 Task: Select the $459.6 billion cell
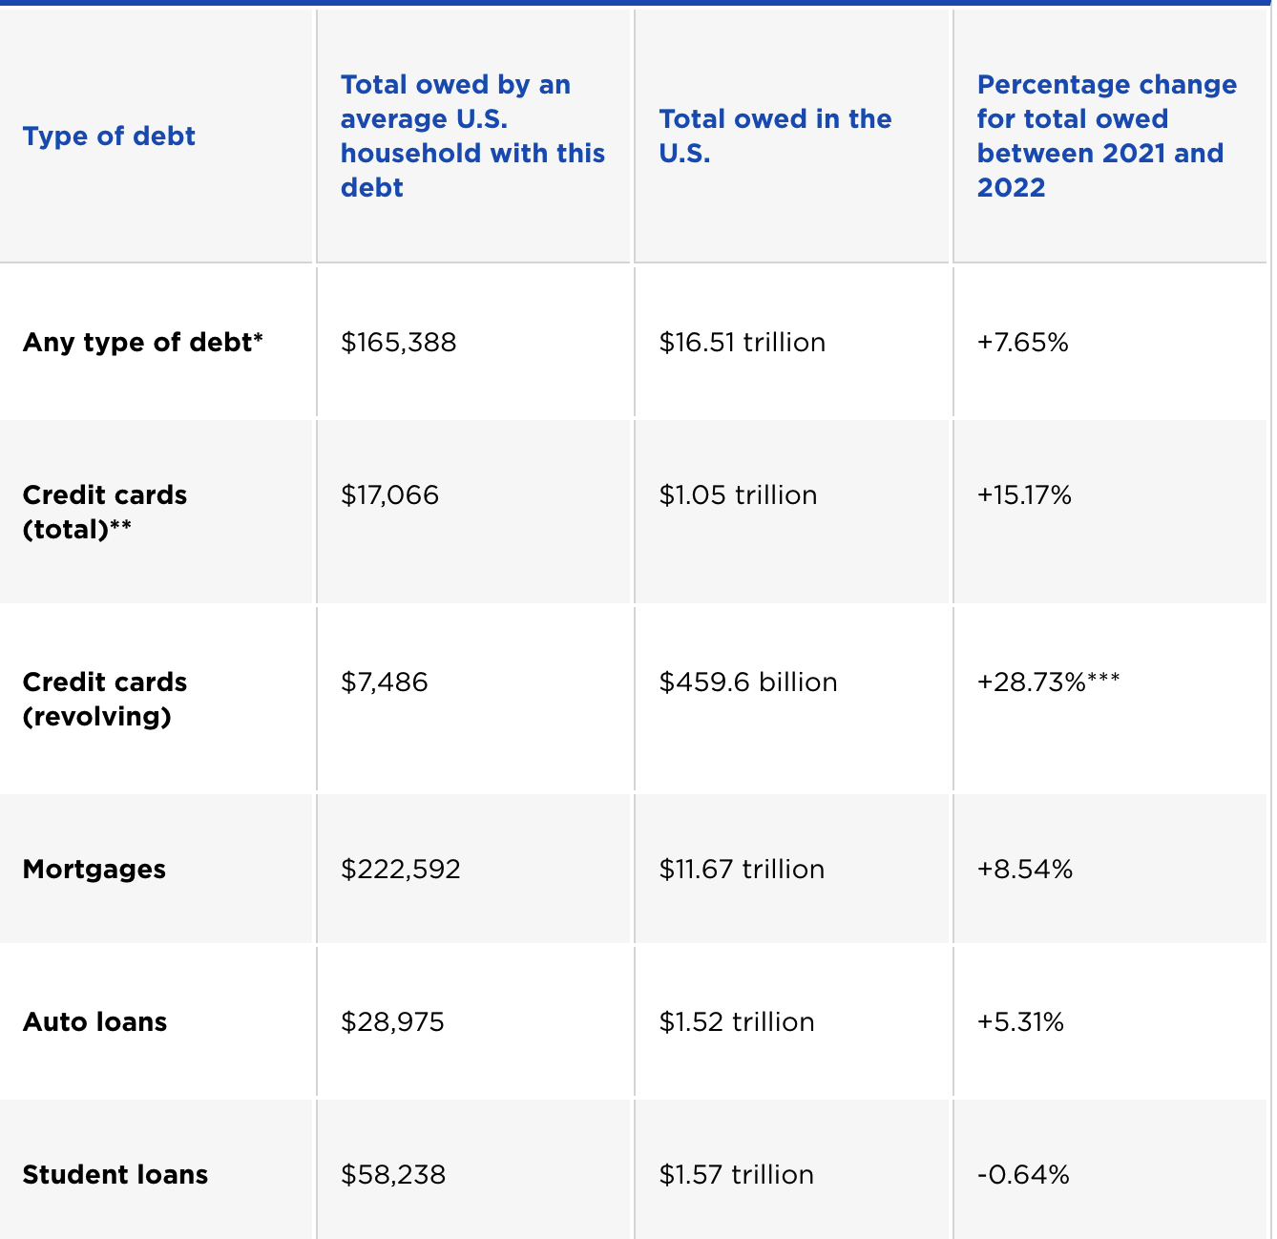[x=748, y=682]
